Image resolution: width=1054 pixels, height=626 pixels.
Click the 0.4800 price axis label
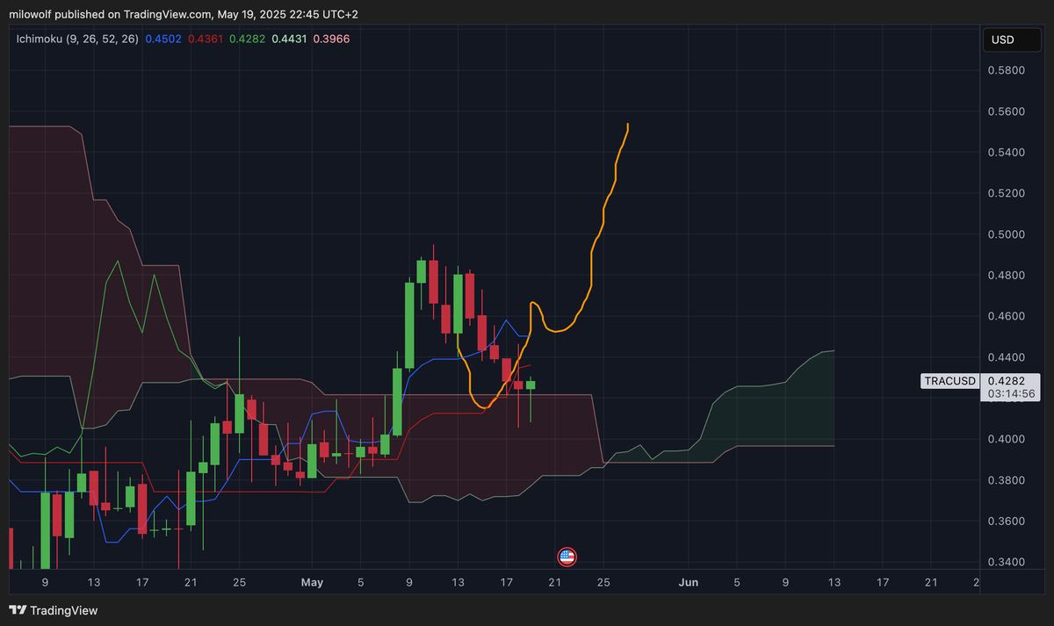coord(1006,275)
